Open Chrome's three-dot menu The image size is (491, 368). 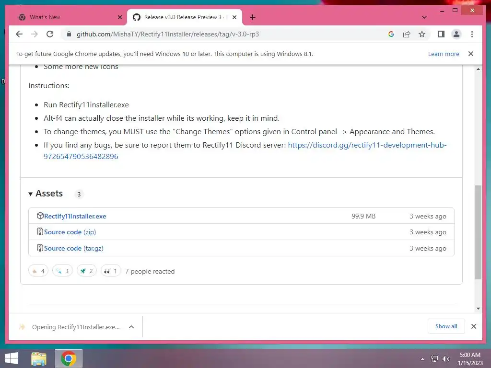(x=472, y=34)
